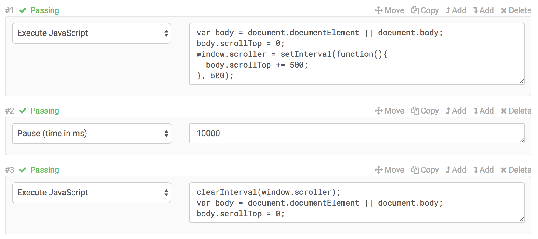
Task: Open the step type dropdown for step #1
Action: 91,33
